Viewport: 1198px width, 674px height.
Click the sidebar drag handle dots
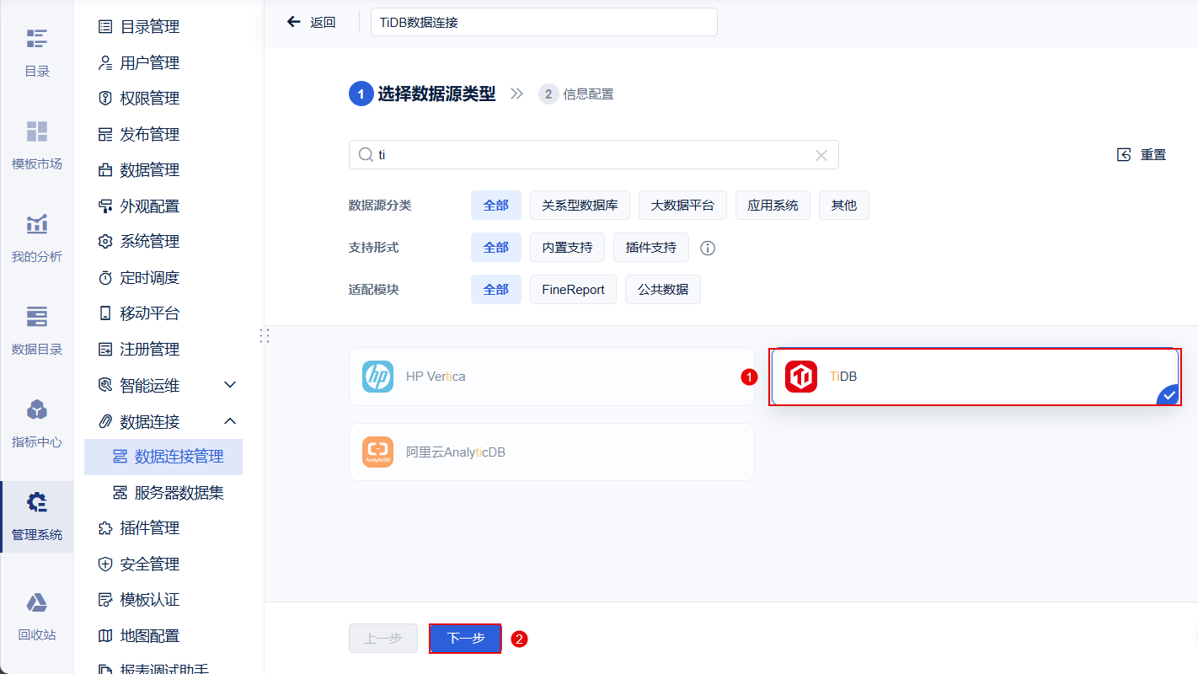click(x=265, y=335)
